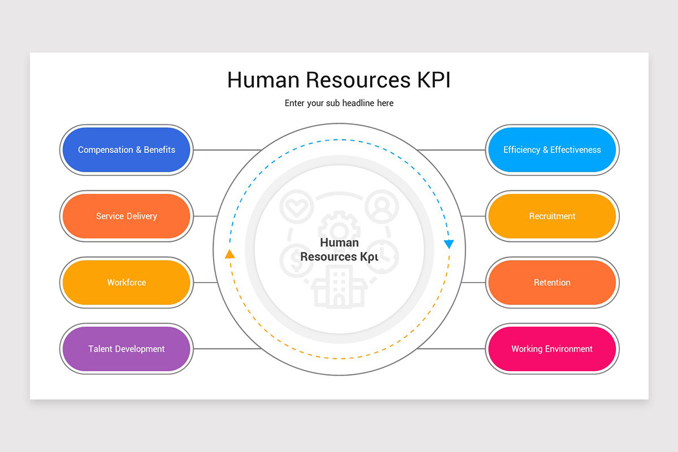Click the orange upward arrowhead on the dashed circle
The height and width of the screenshot is (452, 678).
[x=230, y=254]
